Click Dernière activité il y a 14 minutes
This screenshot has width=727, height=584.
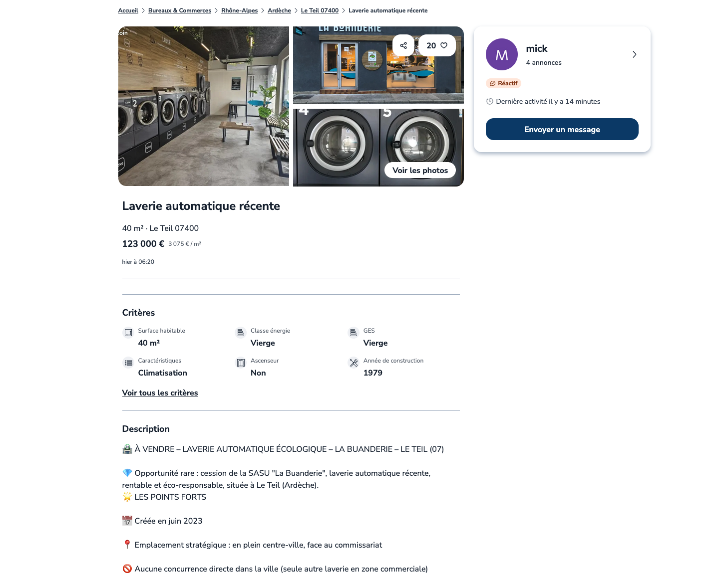click(548, 101)
